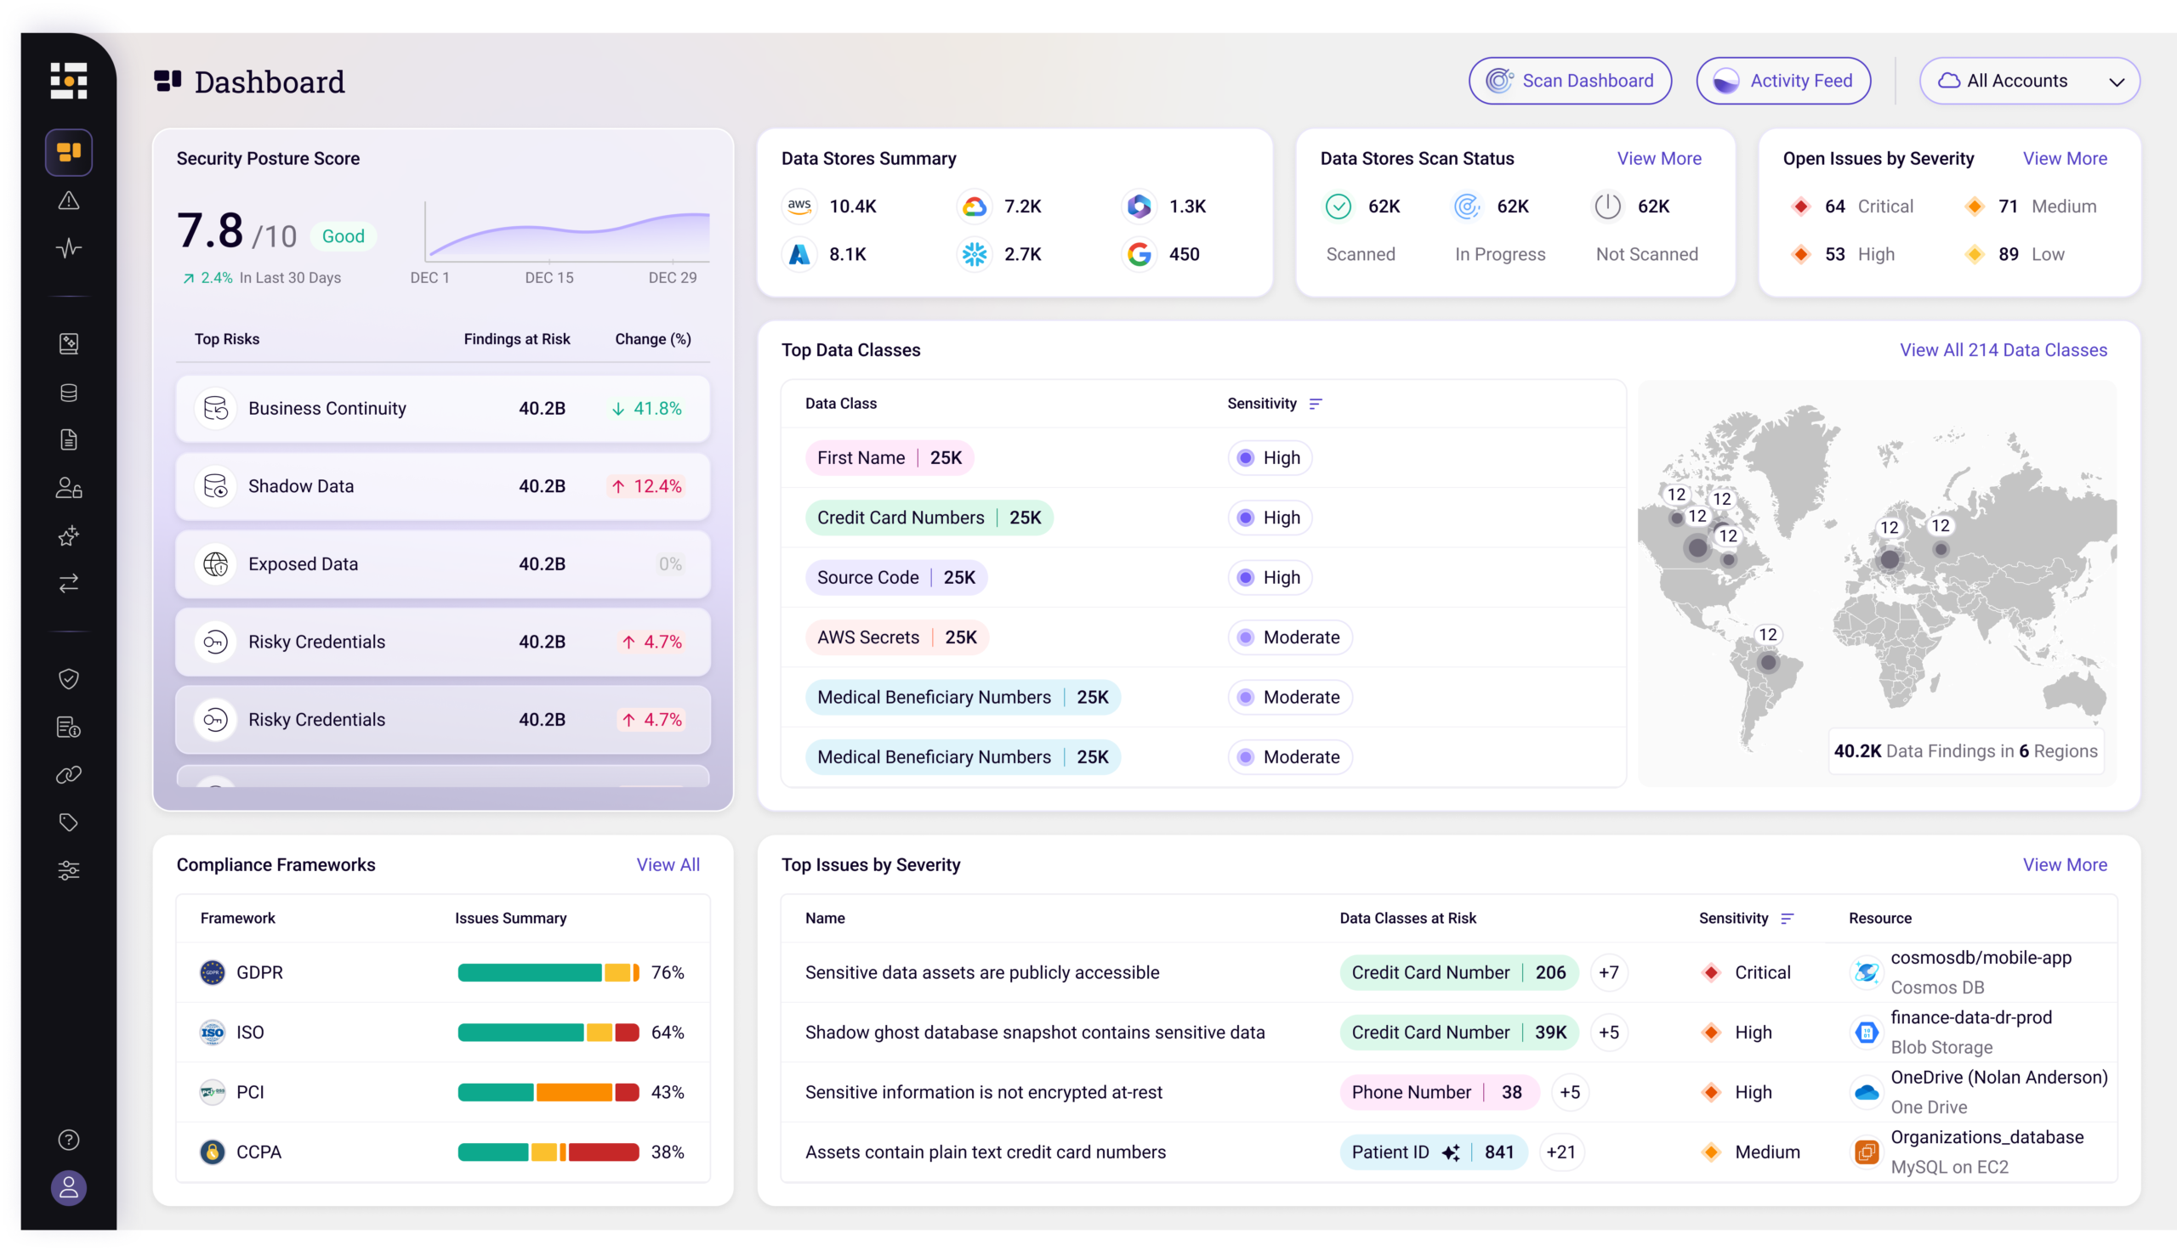Viewport: 2177px width, 1251px height.
Task: Open the Activity Feed
Action: pos(1783,81)
